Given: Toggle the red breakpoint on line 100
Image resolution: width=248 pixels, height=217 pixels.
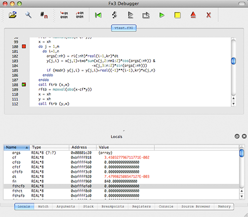Looking at the screenshot, I should 24,47.
